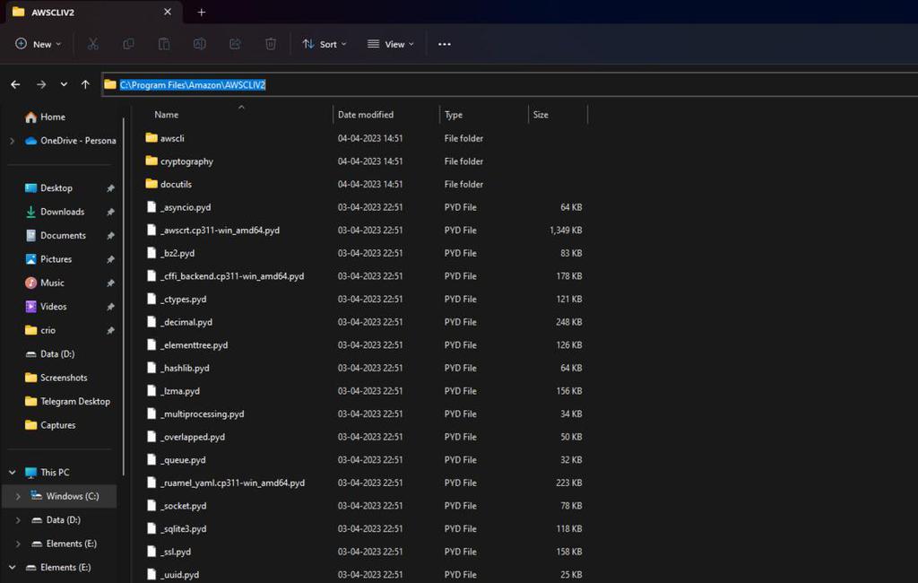The width and height of the screenshot is (918, 583).
Task: Collapse the This PC tree node
Action: (x=12, y=473)
